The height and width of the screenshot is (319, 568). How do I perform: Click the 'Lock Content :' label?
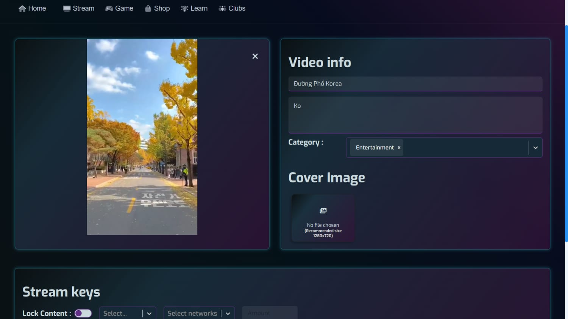(x=47, y=313)
